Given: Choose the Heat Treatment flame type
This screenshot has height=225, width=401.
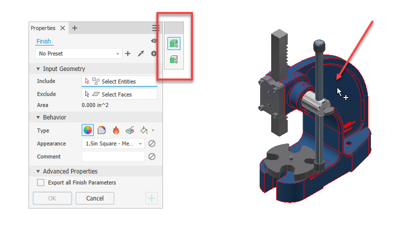Looking at the screenshot, I should tap(116, 130).
